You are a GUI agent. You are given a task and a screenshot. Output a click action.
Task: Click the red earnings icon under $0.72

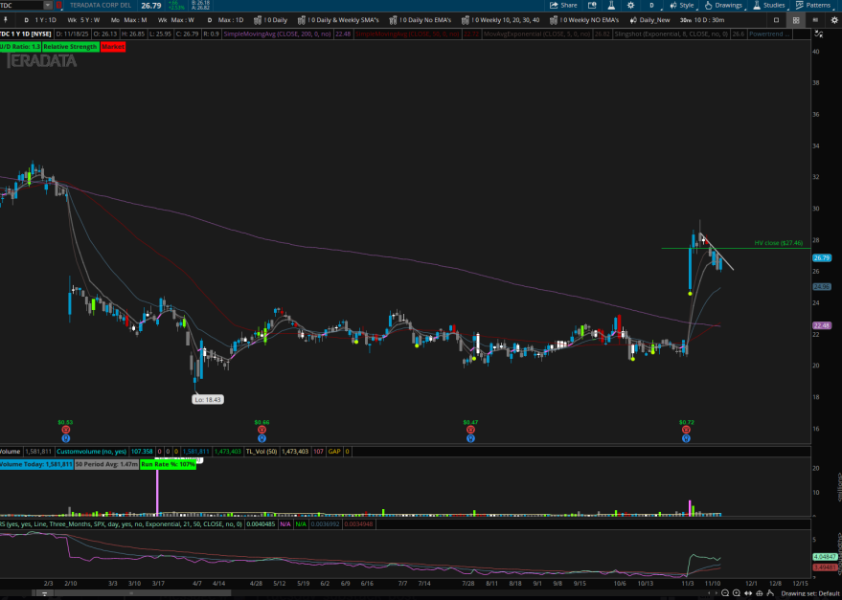(686, 430)
